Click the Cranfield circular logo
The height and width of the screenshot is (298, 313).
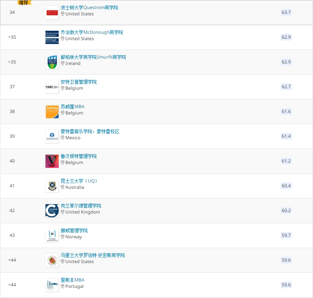click(x=52, y=211)
